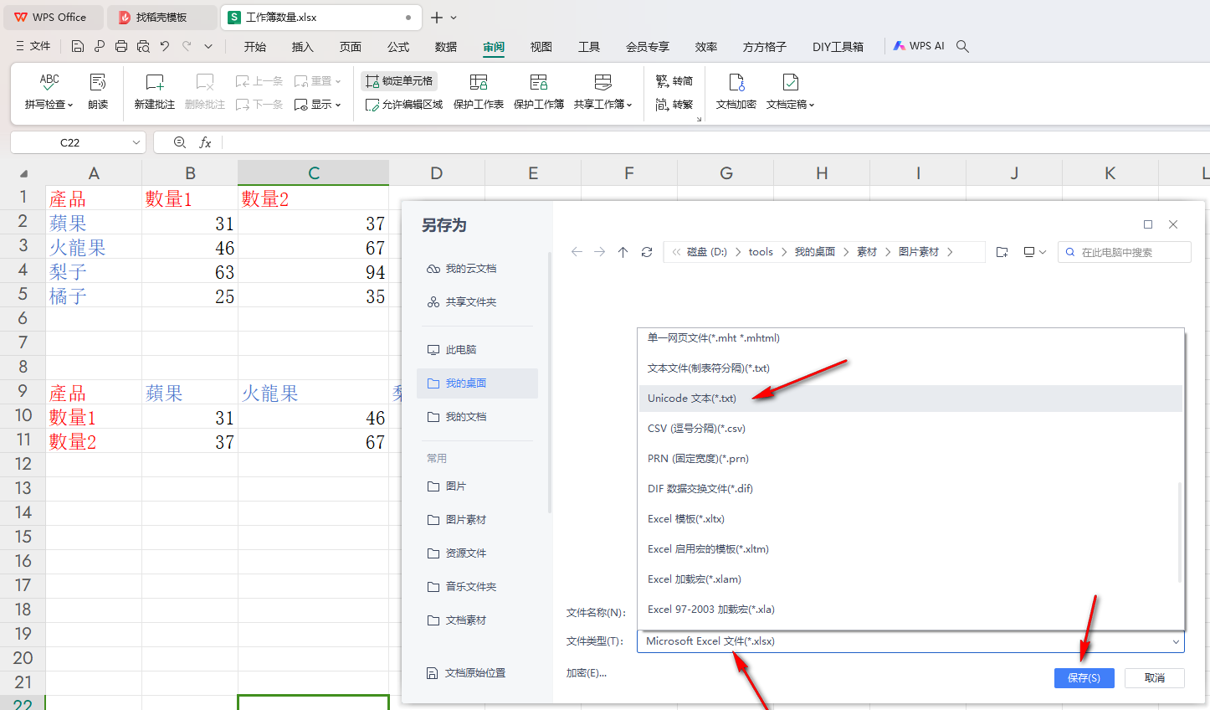Image resolution: width=1210 pixels, height=710 pixels.
Task: Open 图片素材 folder in sidebar
Action: 477,520
